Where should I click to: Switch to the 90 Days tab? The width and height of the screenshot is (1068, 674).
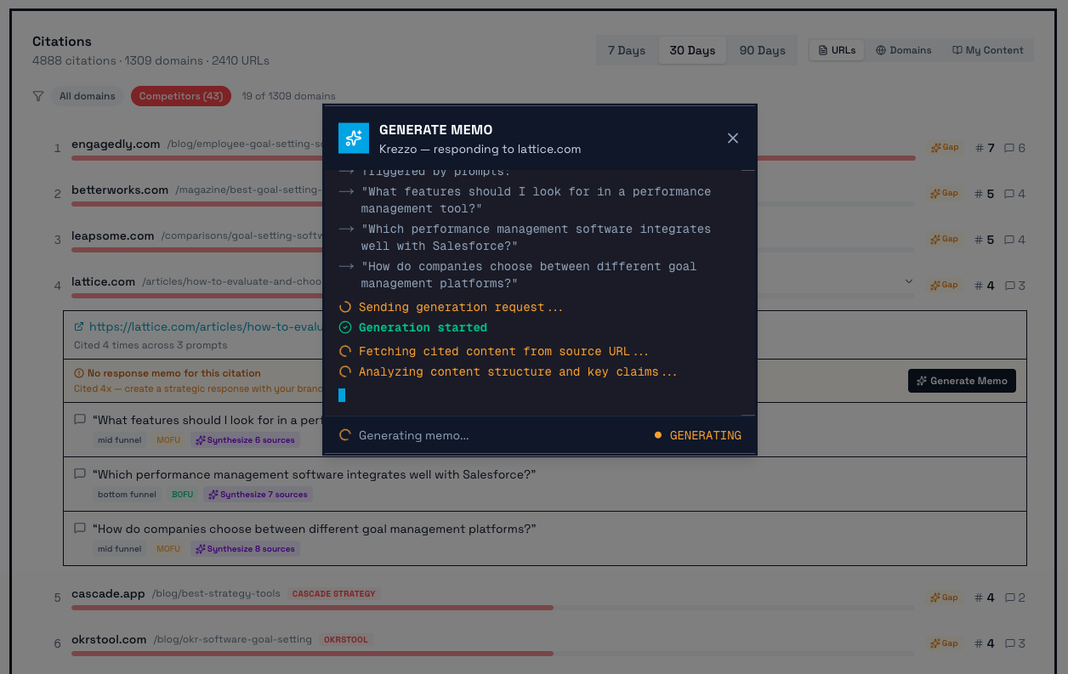[762, 50]
